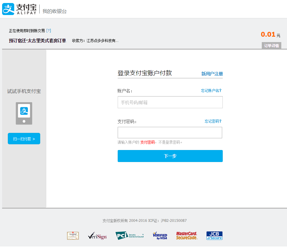Viewport: 287px width, 251px height.
Task: Open the VeriSign security badge
Action: pyautogui.click(x=97, y=236)
